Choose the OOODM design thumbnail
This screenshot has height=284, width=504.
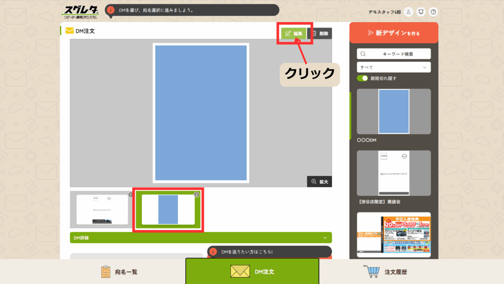[393, 111]
